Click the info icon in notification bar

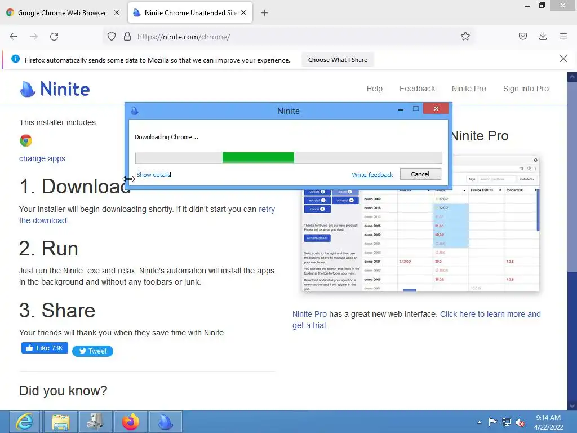15,59
